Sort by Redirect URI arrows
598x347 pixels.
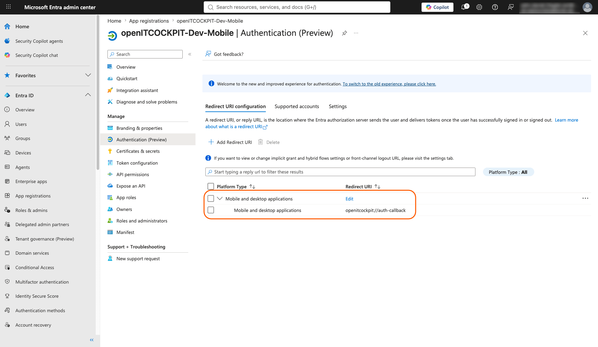click(x=378, y=186)
